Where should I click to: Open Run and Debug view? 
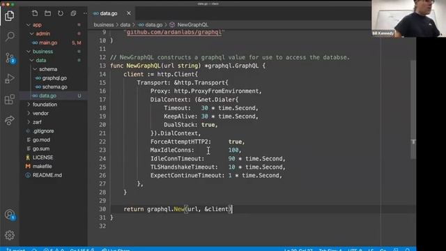click(x=9, y=79)
